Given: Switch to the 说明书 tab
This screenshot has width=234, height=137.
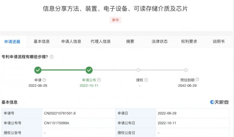Looking at the screenshot, I should 219,42.
